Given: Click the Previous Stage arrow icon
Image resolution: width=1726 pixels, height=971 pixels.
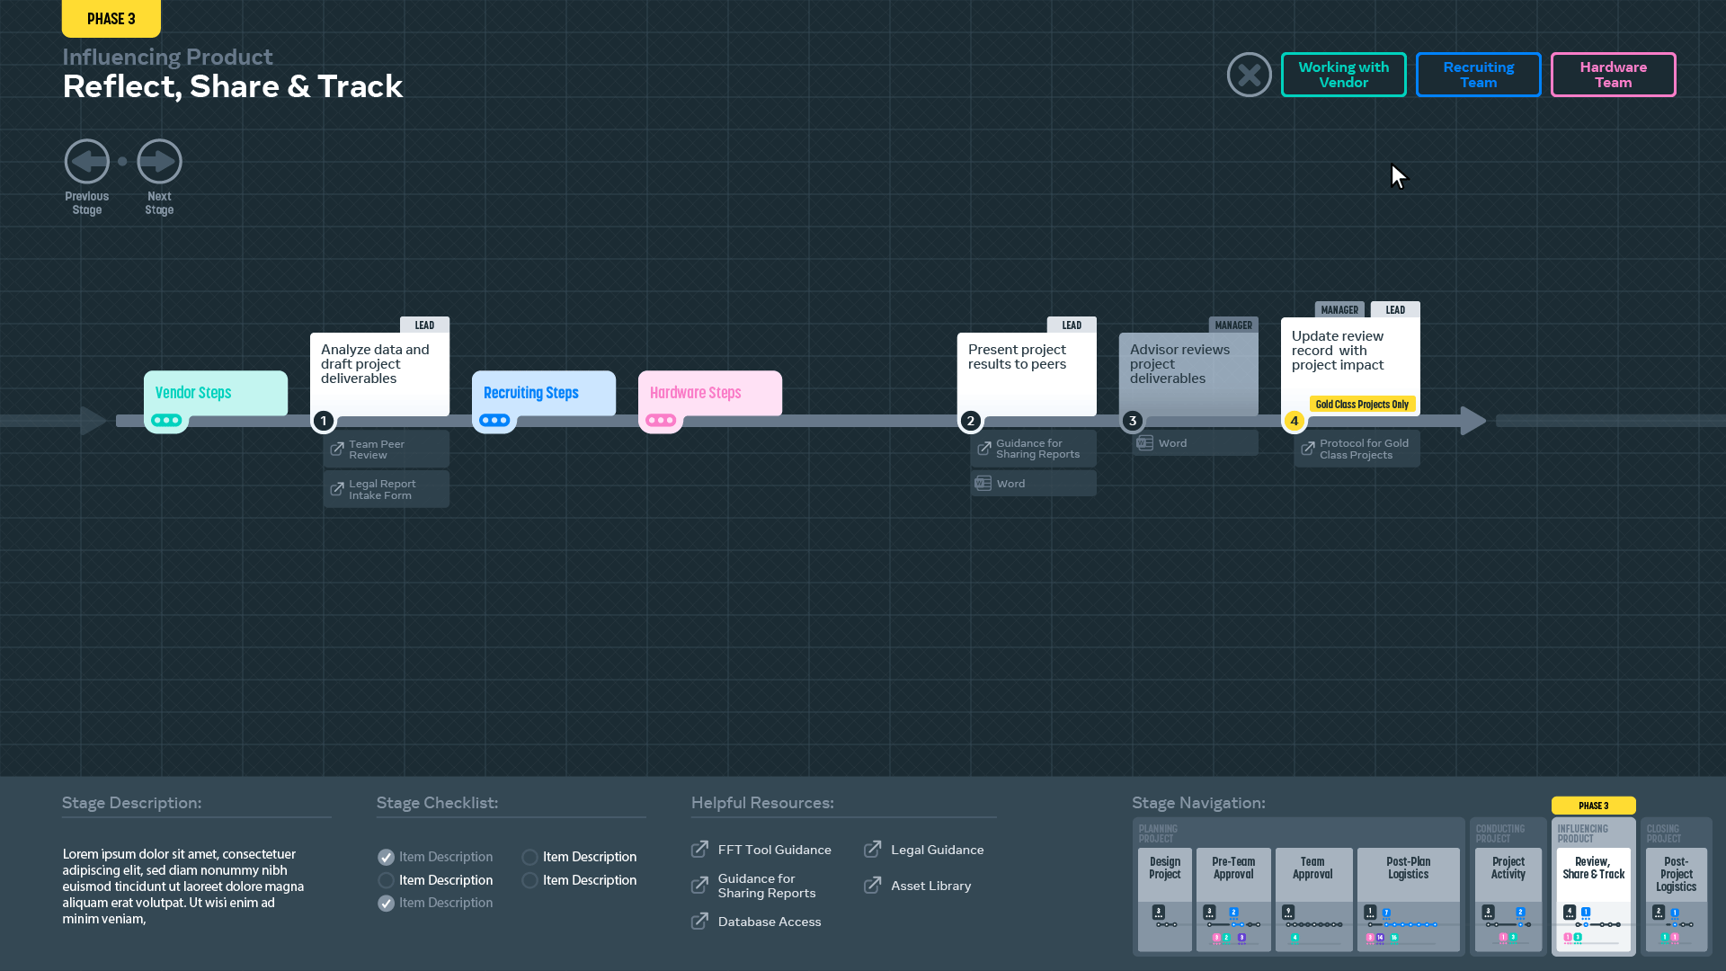Looking at the screenshot, I should 87,162.
